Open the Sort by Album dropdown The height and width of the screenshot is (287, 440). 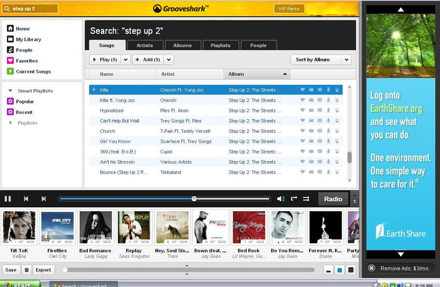click(x=346, y=60)
